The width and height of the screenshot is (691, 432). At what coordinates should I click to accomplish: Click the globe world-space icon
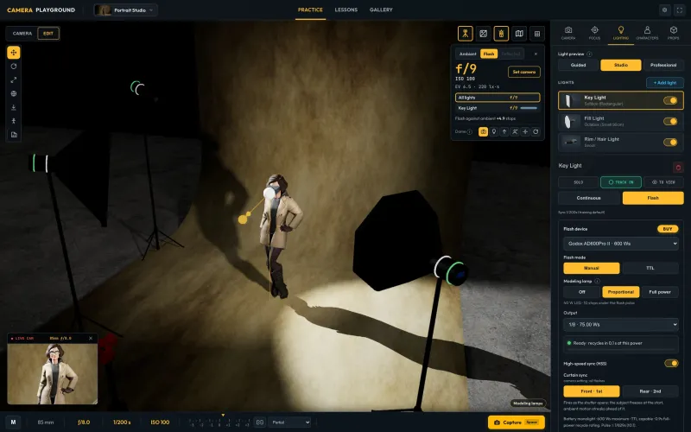14,93
